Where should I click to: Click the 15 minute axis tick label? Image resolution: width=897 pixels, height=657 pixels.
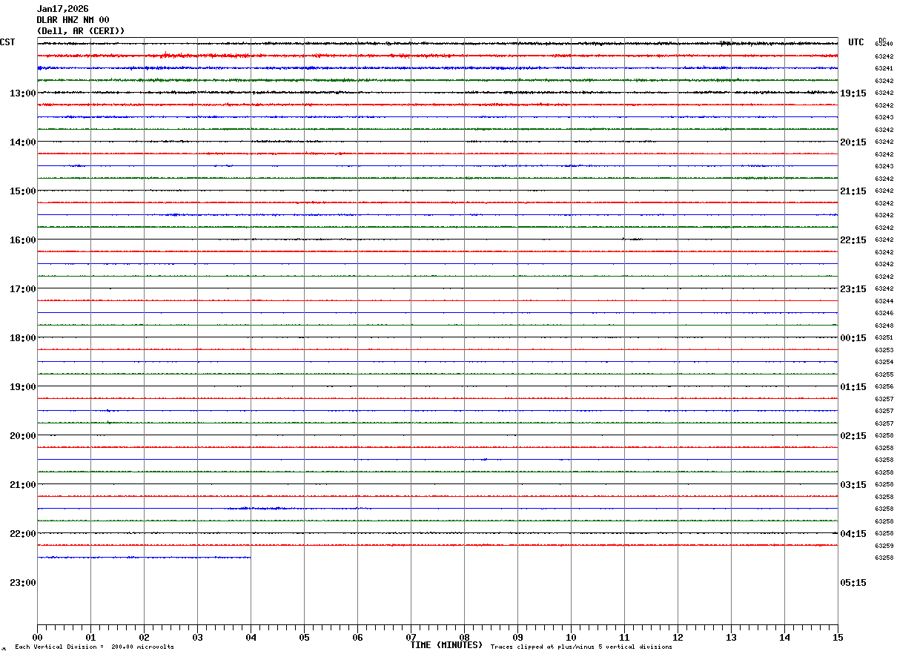pyautogui.click(x=838, y=638)
